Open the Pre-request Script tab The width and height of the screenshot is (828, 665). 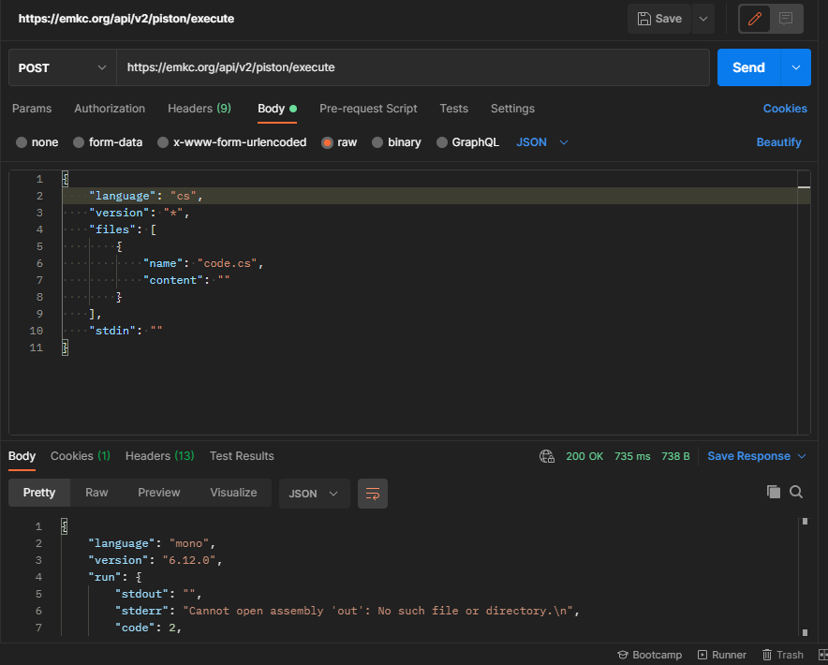pyautogui.click(x=368, y=109)
